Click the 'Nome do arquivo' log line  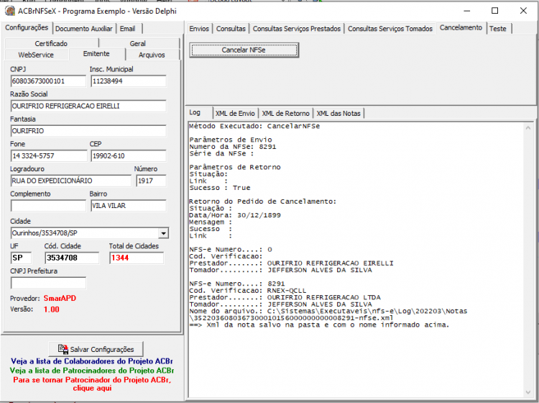(x=328, y=312)
